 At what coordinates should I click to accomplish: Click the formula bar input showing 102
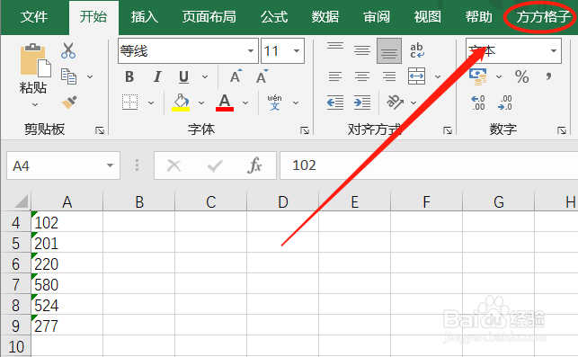(429, 165)
